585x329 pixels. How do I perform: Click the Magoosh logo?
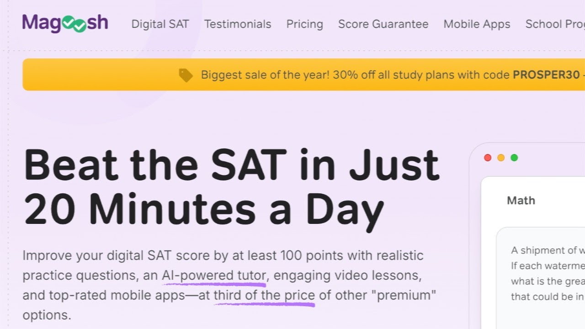(65, 23)
